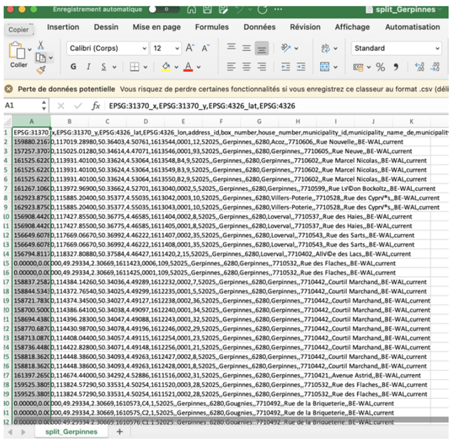The height and width of the screenshot is (446, 456).
Task: Increase indent icon
Action: coord(301,67)
